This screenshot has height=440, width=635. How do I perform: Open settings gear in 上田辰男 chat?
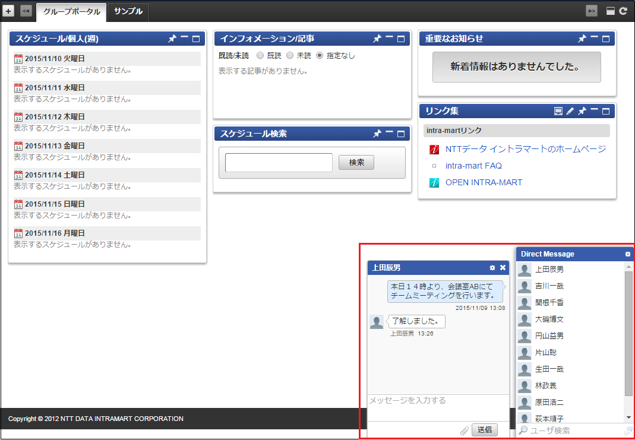492,268
